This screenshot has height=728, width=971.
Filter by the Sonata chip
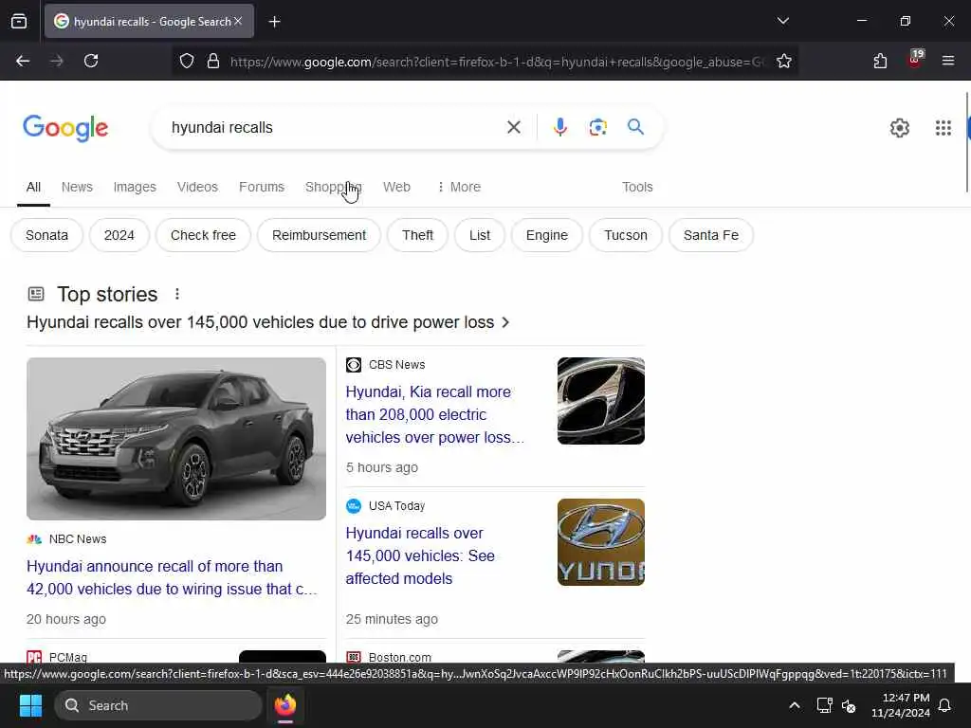coord(47,235)
